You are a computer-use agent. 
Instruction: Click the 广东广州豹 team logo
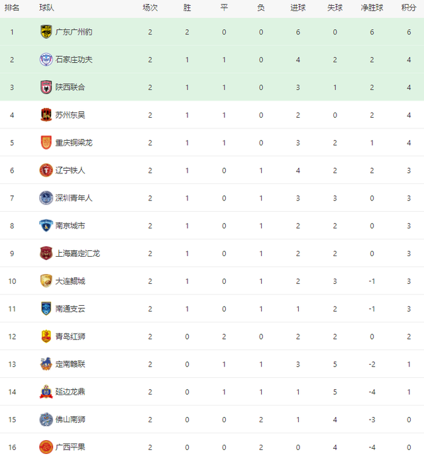coord(46,32)
